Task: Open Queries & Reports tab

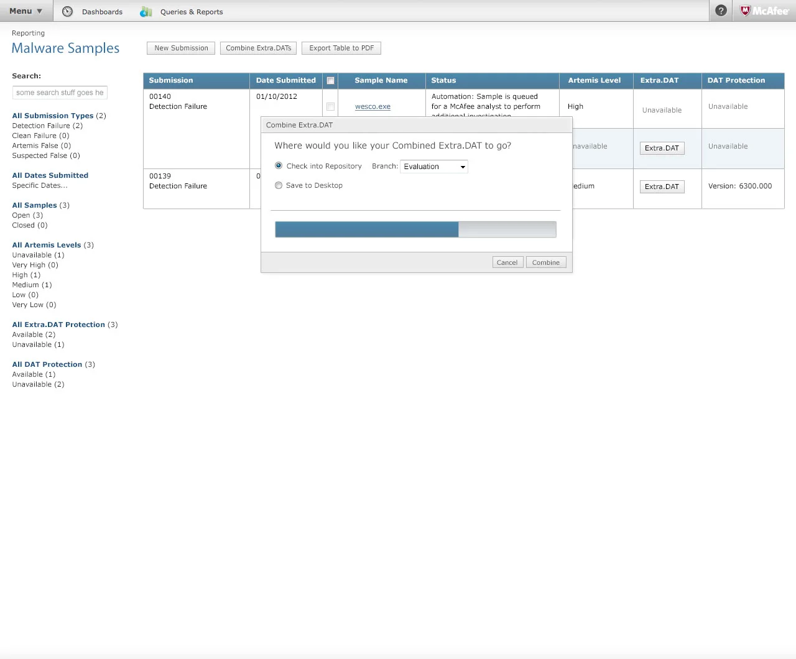Action: [192, 12]
